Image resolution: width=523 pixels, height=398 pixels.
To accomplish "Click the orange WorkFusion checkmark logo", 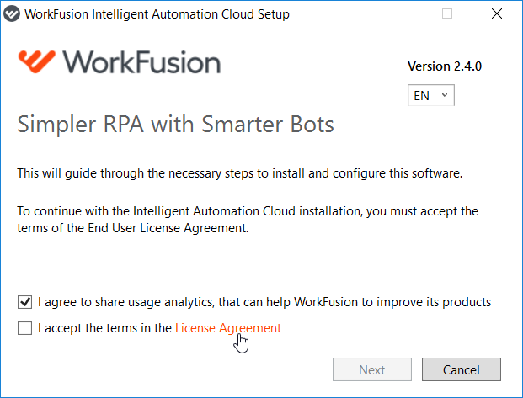I will click(37, 61).
